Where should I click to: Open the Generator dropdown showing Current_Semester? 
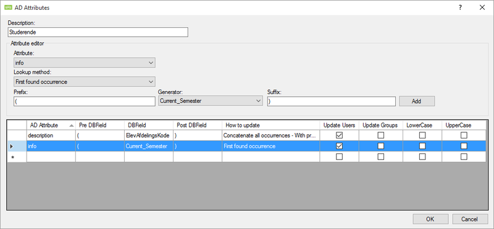tap(210, 101)
